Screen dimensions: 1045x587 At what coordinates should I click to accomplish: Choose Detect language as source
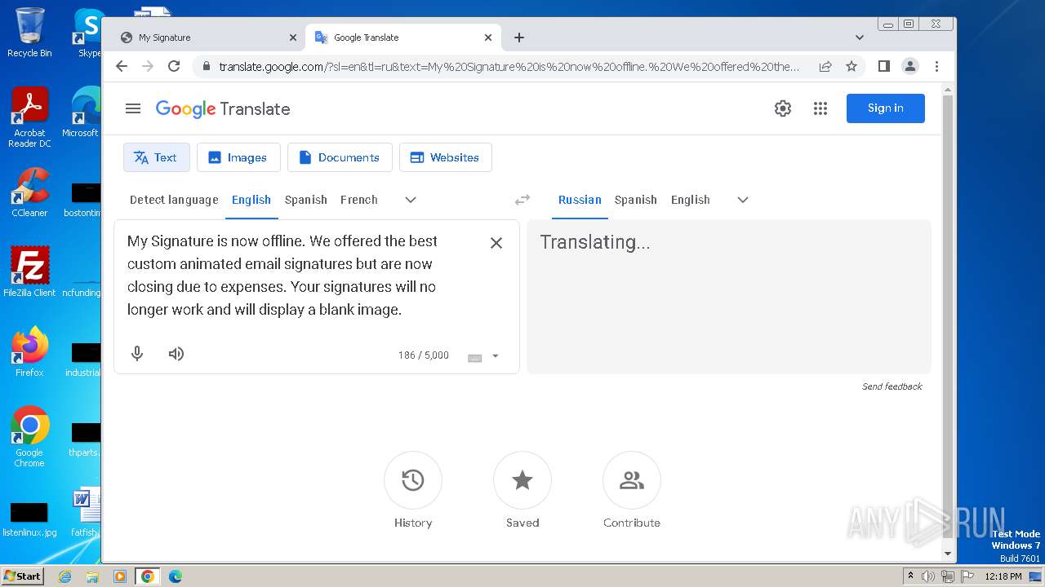click(174, 200)
